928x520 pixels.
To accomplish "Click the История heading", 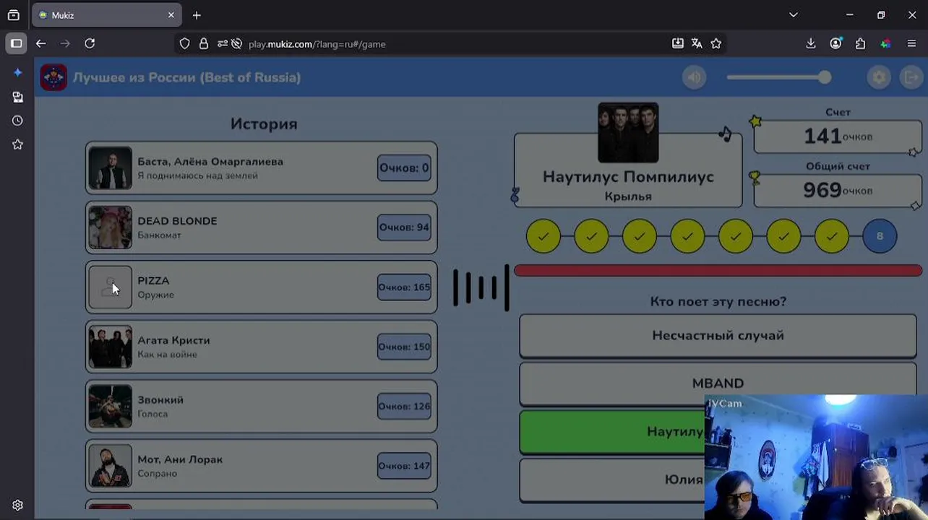I will (x=264, y=123).
